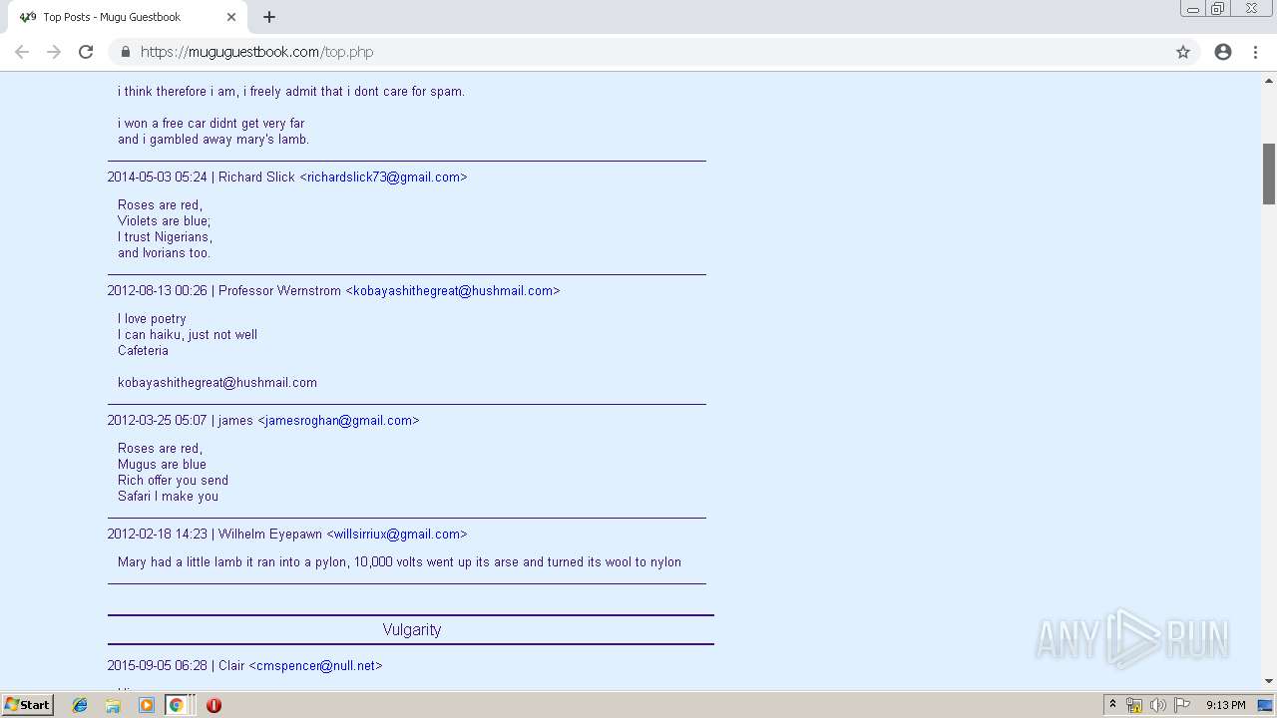Image resolution: width=1277 pixels, height=718 pixels.
Task: Open the email link richardslick73@gmail.com
Action: pos(383,177)
